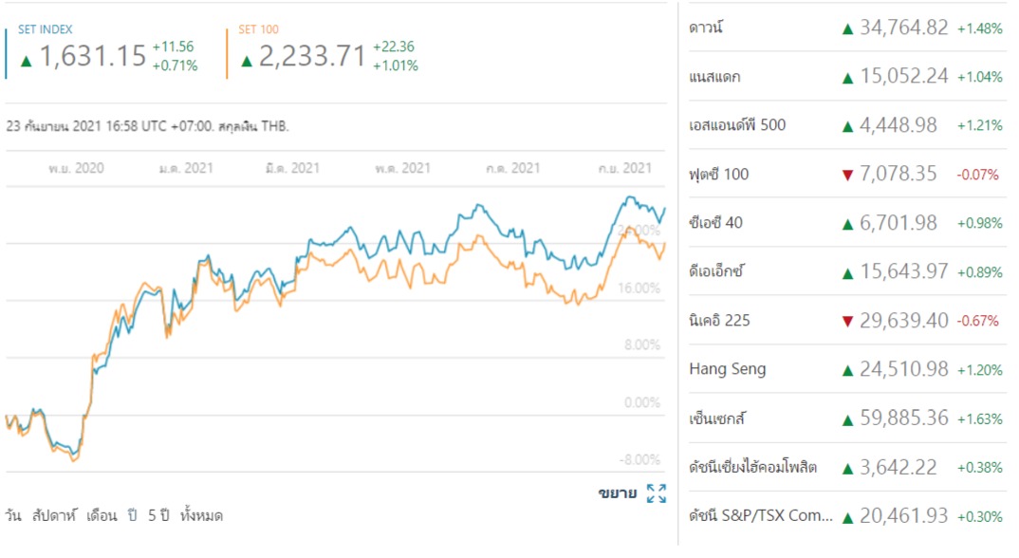
Task: Click the green up arrow beside SET 100
Action: click(247, 61)
